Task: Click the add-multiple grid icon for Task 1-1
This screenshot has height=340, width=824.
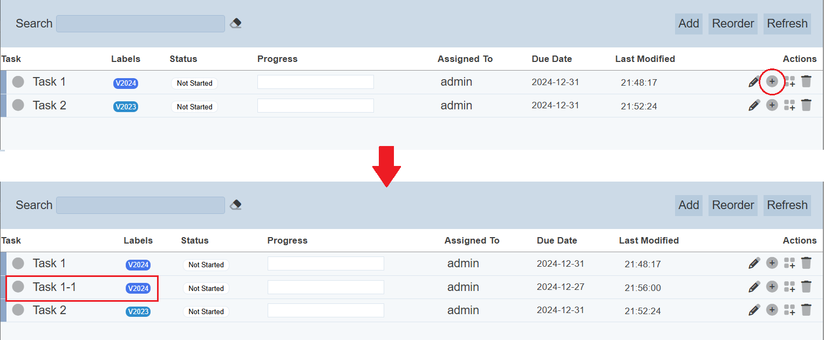Action: coord(789,287)
